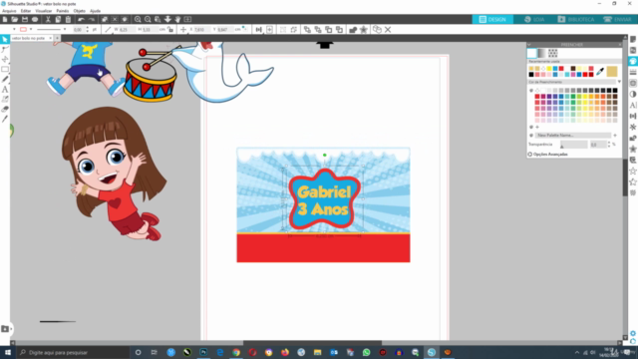Adjust the Transparência slider
The height and width of the screenshot is (359, 638).
(x=574, y=145)
